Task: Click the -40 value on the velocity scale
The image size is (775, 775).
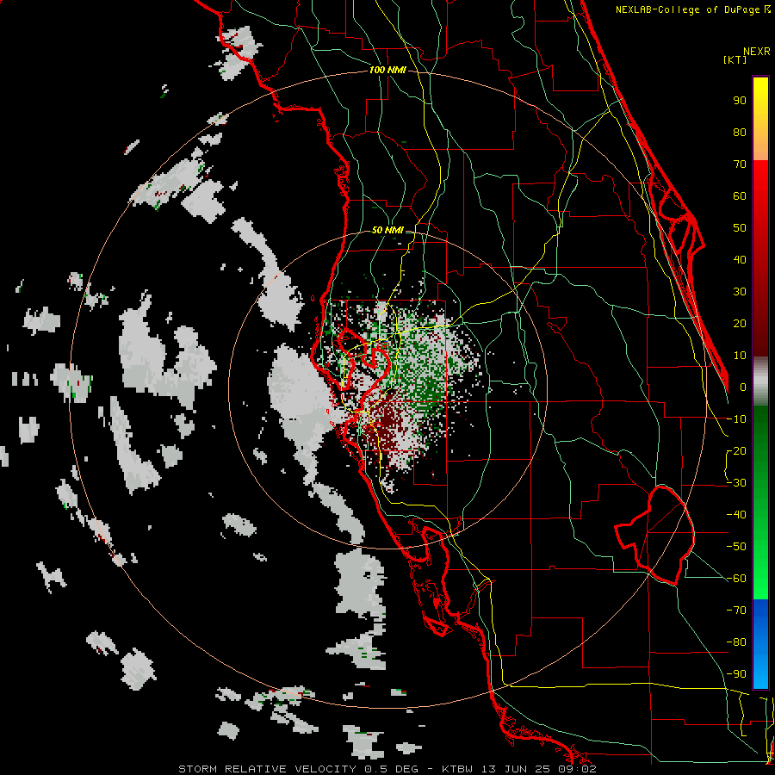Action: 736,515
